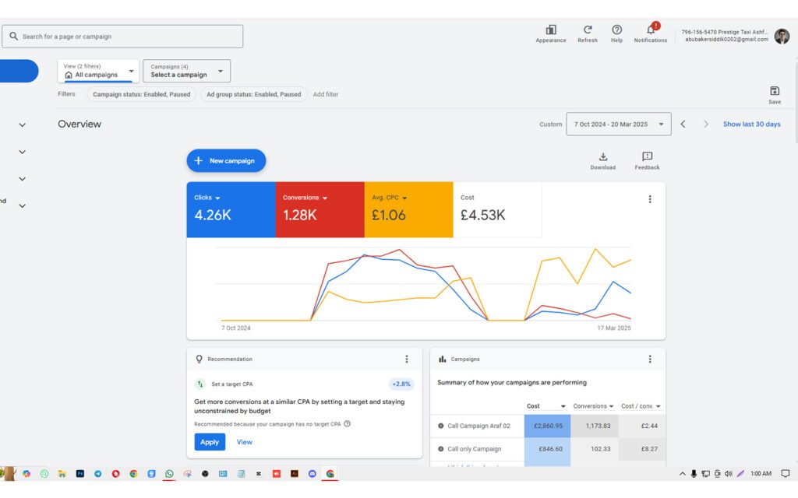Open the Select a campaign dropdown
798x498 pixels.
point(186,71)
